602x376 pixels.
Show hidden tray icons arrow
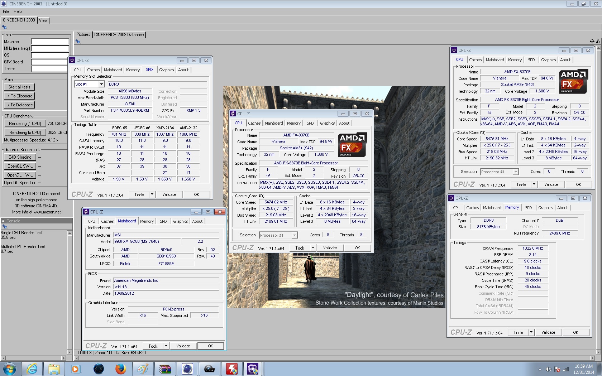pyautogui.click(x=540, y=369)
